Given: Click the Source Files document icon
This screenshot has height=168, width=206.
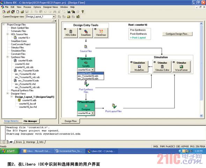Looking at the screenshot, I should 86,47.
